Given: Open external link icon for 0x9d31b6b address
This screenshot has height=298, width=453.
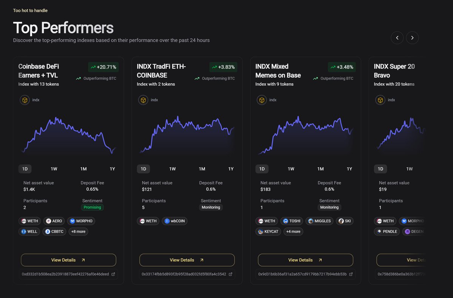Looking at the screenshot, I should point(351,274).
